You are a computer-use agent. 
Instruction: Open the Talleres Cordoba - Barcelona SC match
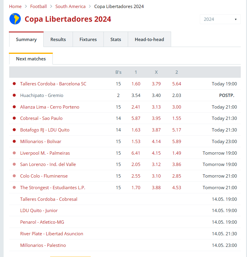click(53, 84)
